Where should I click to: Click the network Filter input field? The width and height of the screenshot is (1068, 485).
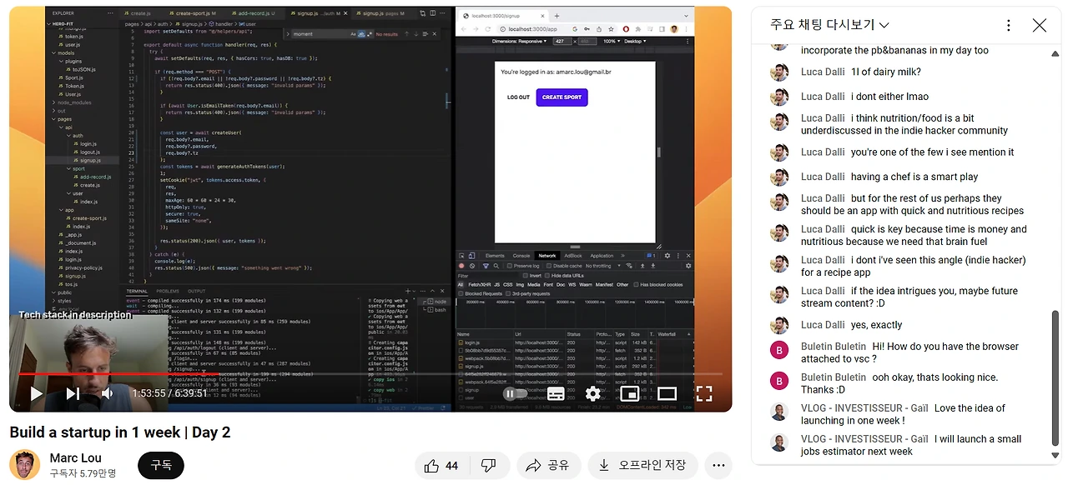click(489, 276)
